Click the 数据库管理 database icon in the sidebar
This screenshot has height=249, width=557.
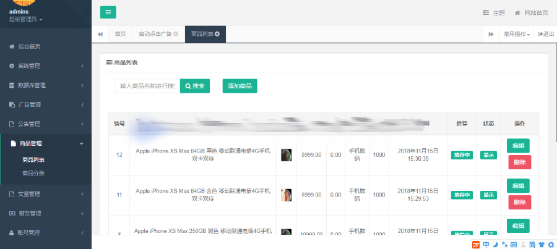(11, 85)
